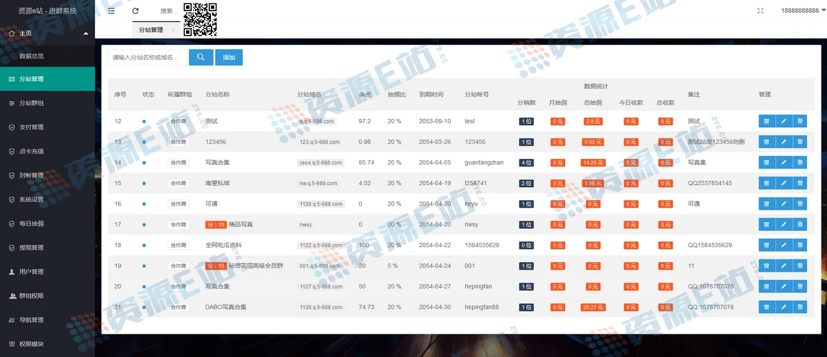Image resolution: width=827 pixels, height=357 pixels.
Task: Open 支付管理 in the sidebar
Action: coord(32,127)
